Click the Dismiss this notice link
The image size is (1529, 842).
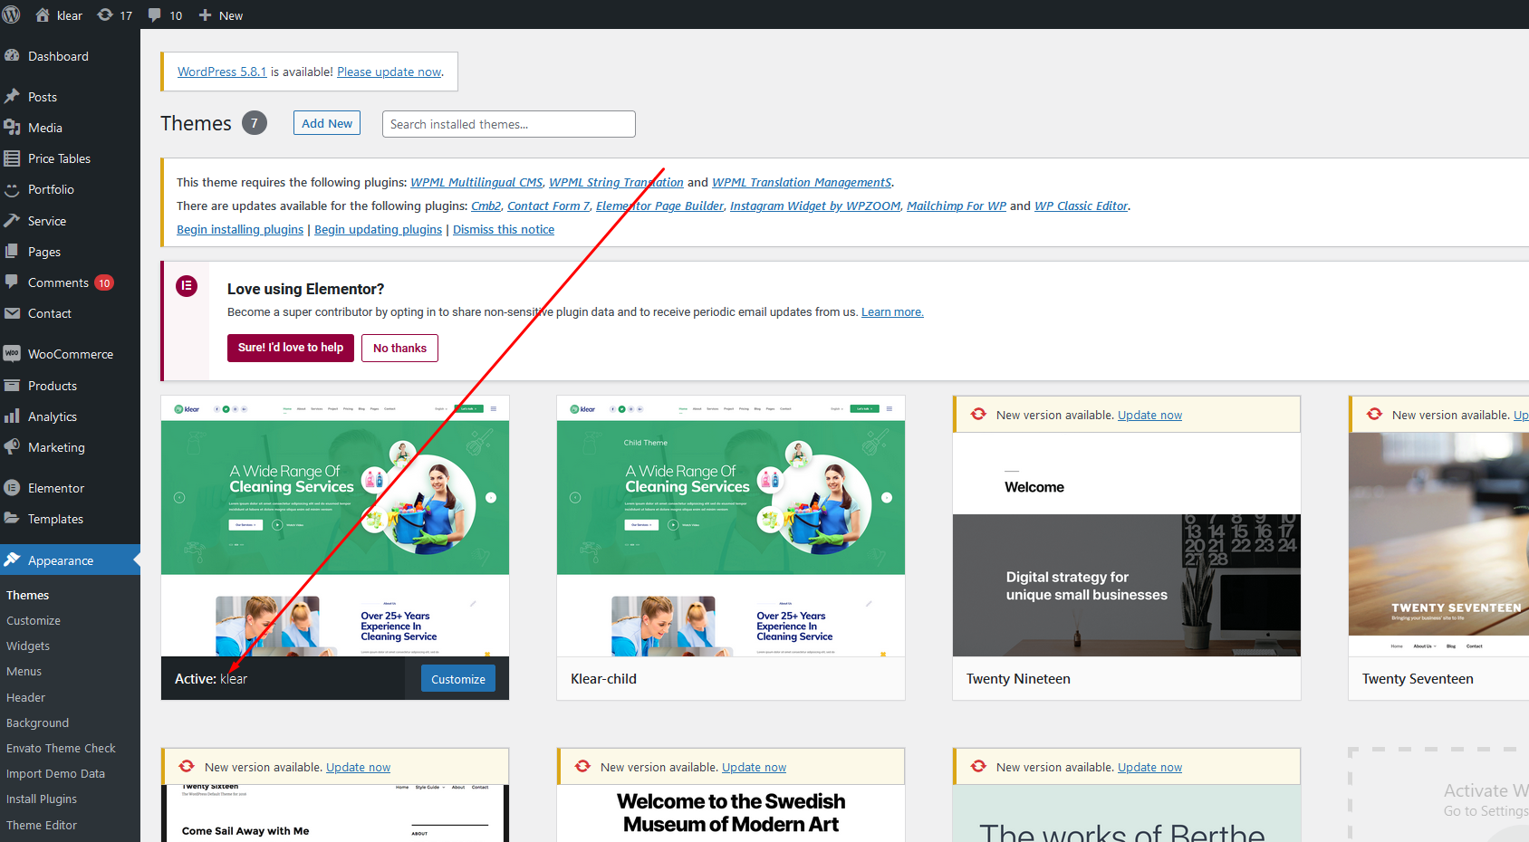click(x=504, y=230)
